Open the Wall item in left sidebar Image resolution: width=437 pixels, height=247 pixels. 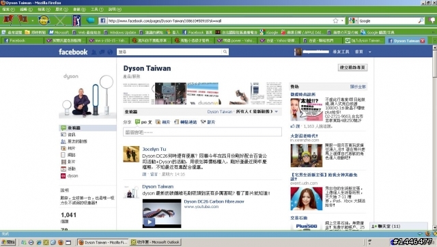(x=87, y=128)
